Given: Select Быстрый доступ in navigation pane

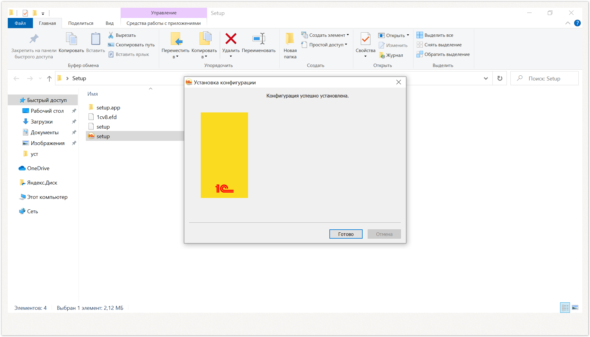Looking at the screenshot, I should [x=43, y=100].
